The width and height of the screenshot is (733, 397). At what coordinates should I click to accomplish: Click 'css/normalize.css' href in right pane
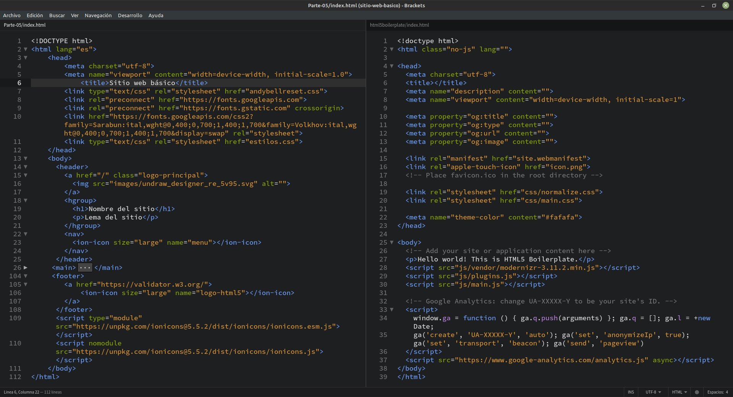[x=559, y=192]
